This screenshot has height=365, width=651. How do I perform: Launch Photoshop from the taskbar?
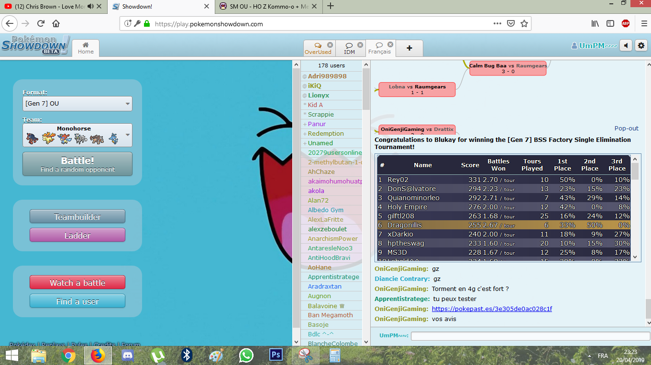276,355
